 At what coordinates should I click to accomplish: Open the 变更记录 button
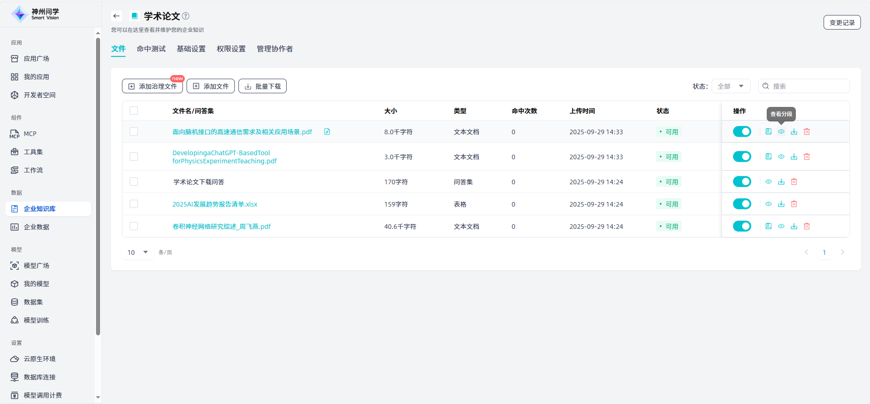(x=842, y=22)
